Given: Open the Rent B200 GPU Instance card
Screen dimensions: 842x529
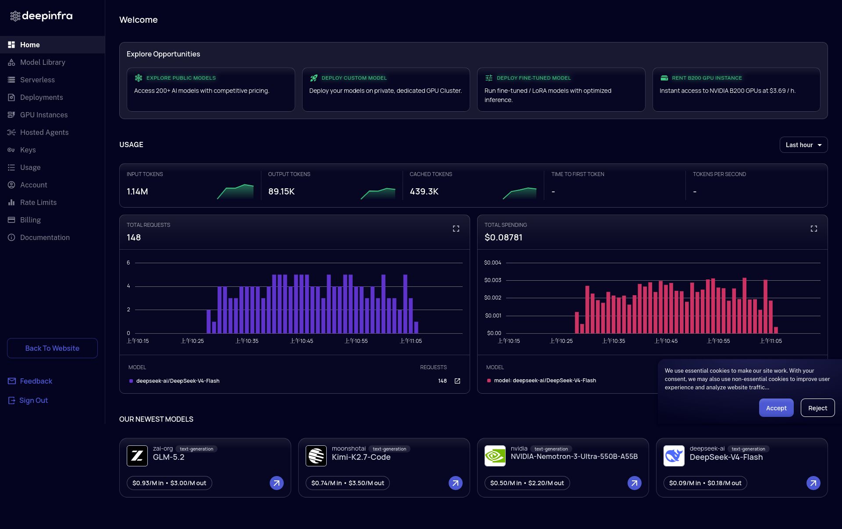Looking at the screenshot, I should pos(736,89).
